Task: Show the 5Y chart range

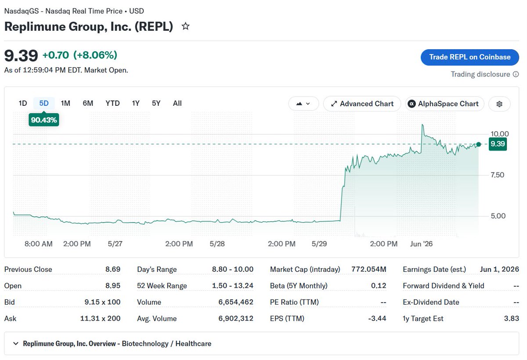Action: click(156, 103)
